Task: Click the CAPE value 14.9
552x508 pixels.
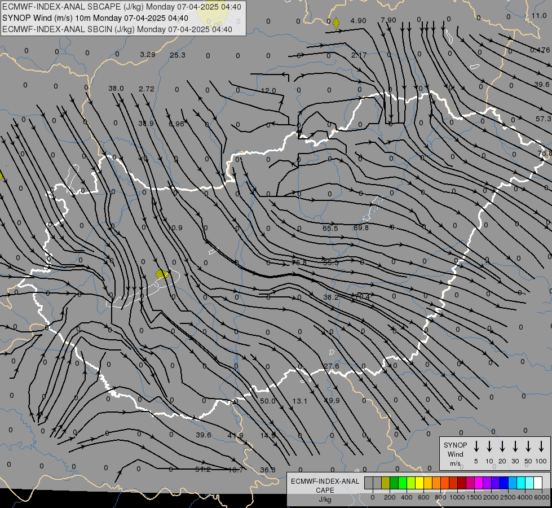Action: [x=268, y=435]
